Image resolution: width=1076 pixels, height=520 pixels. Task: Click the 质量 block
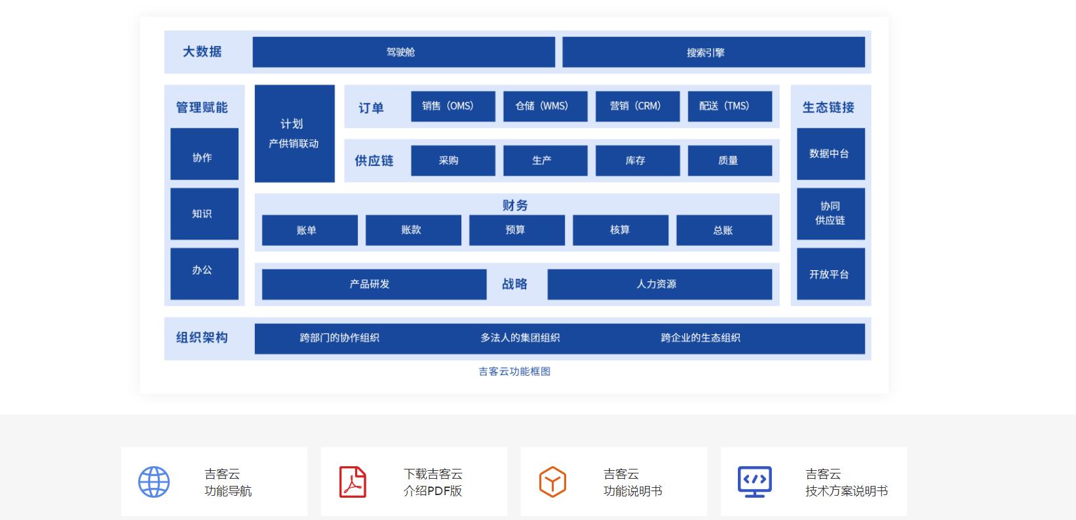coord(730,161)
